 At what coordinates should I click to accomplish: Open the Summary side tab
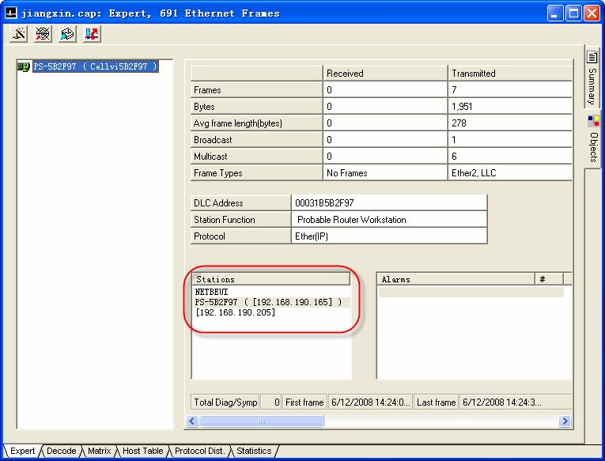pyautogui.click(x=592, y=78)
